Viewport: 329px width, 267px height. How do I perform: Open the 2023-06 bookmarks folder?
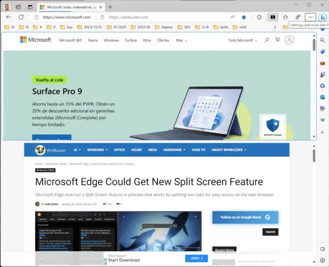(x=140, y=27)
